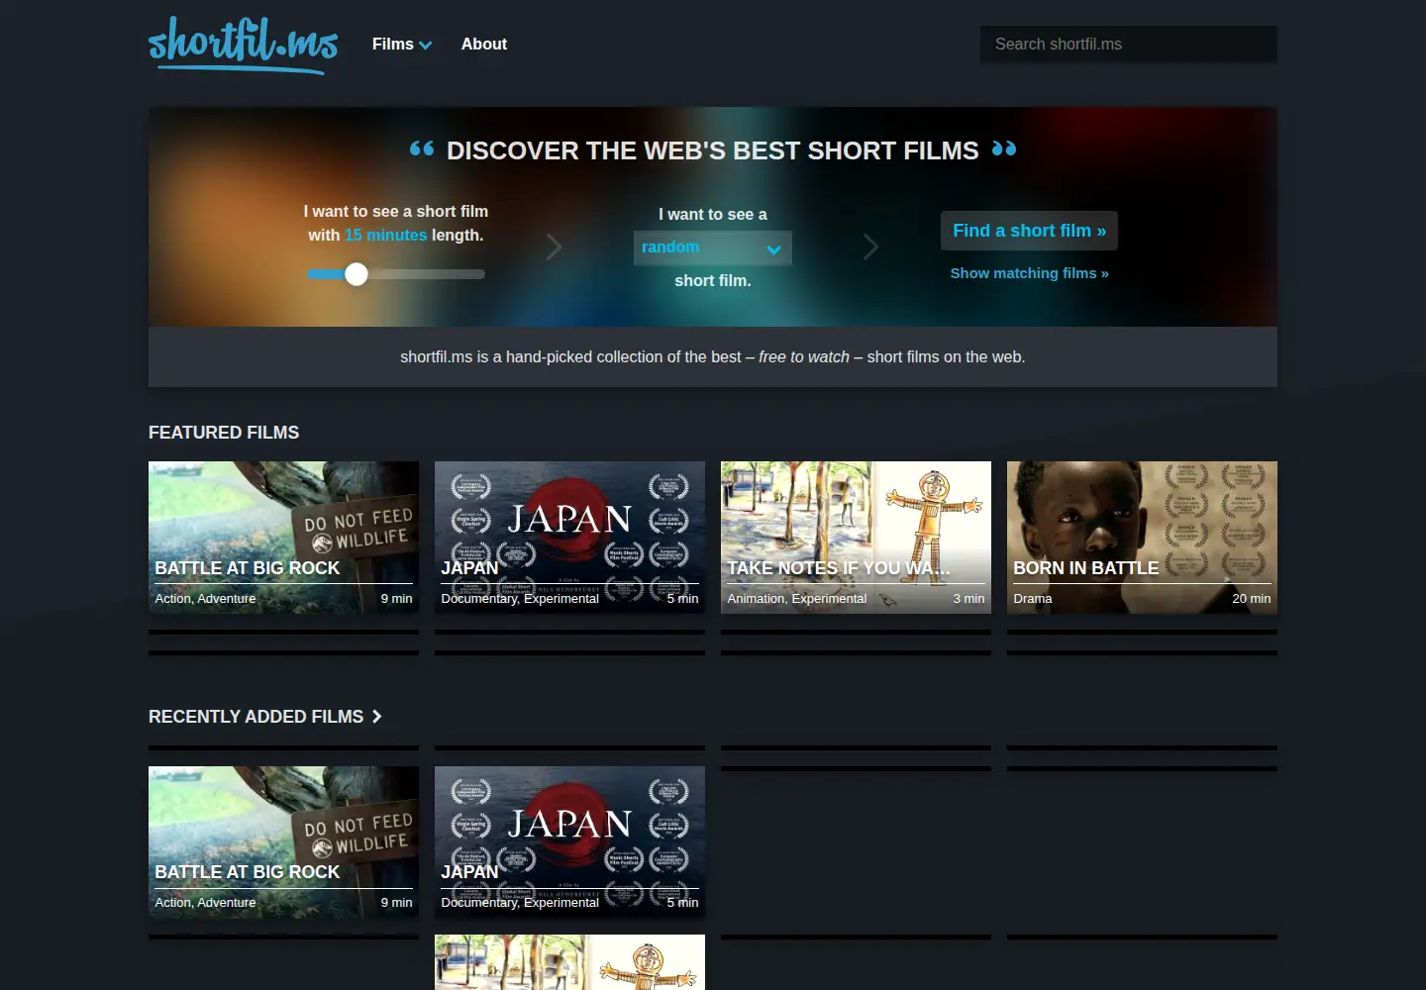Click the film length slider handle
The image size is (1426, 990).
(356, 274)
